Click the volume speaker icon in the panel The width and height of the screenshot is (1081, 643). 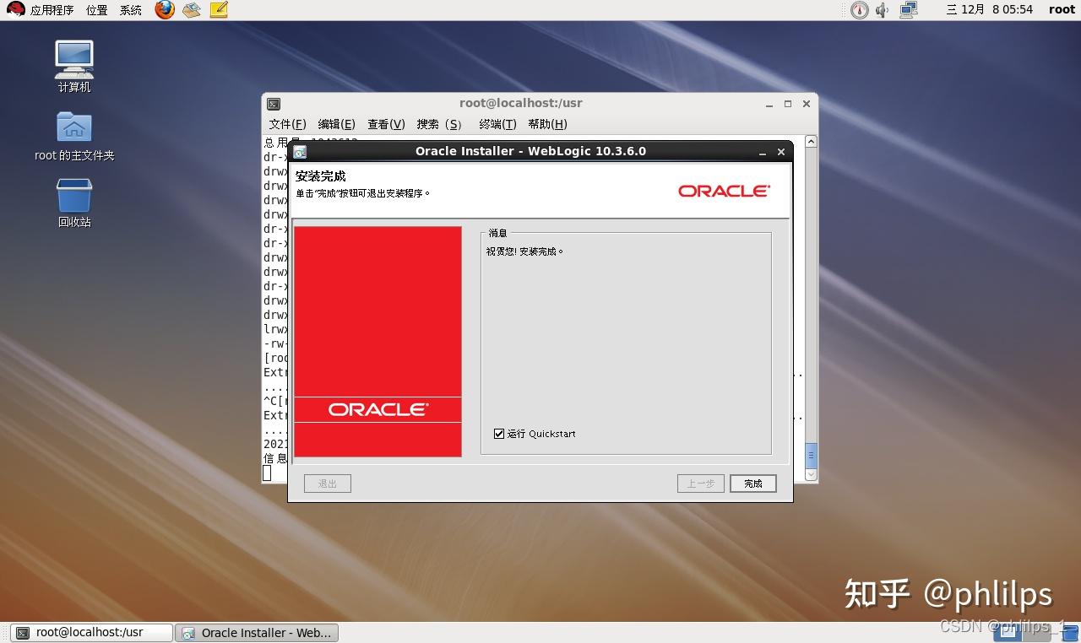883,10
